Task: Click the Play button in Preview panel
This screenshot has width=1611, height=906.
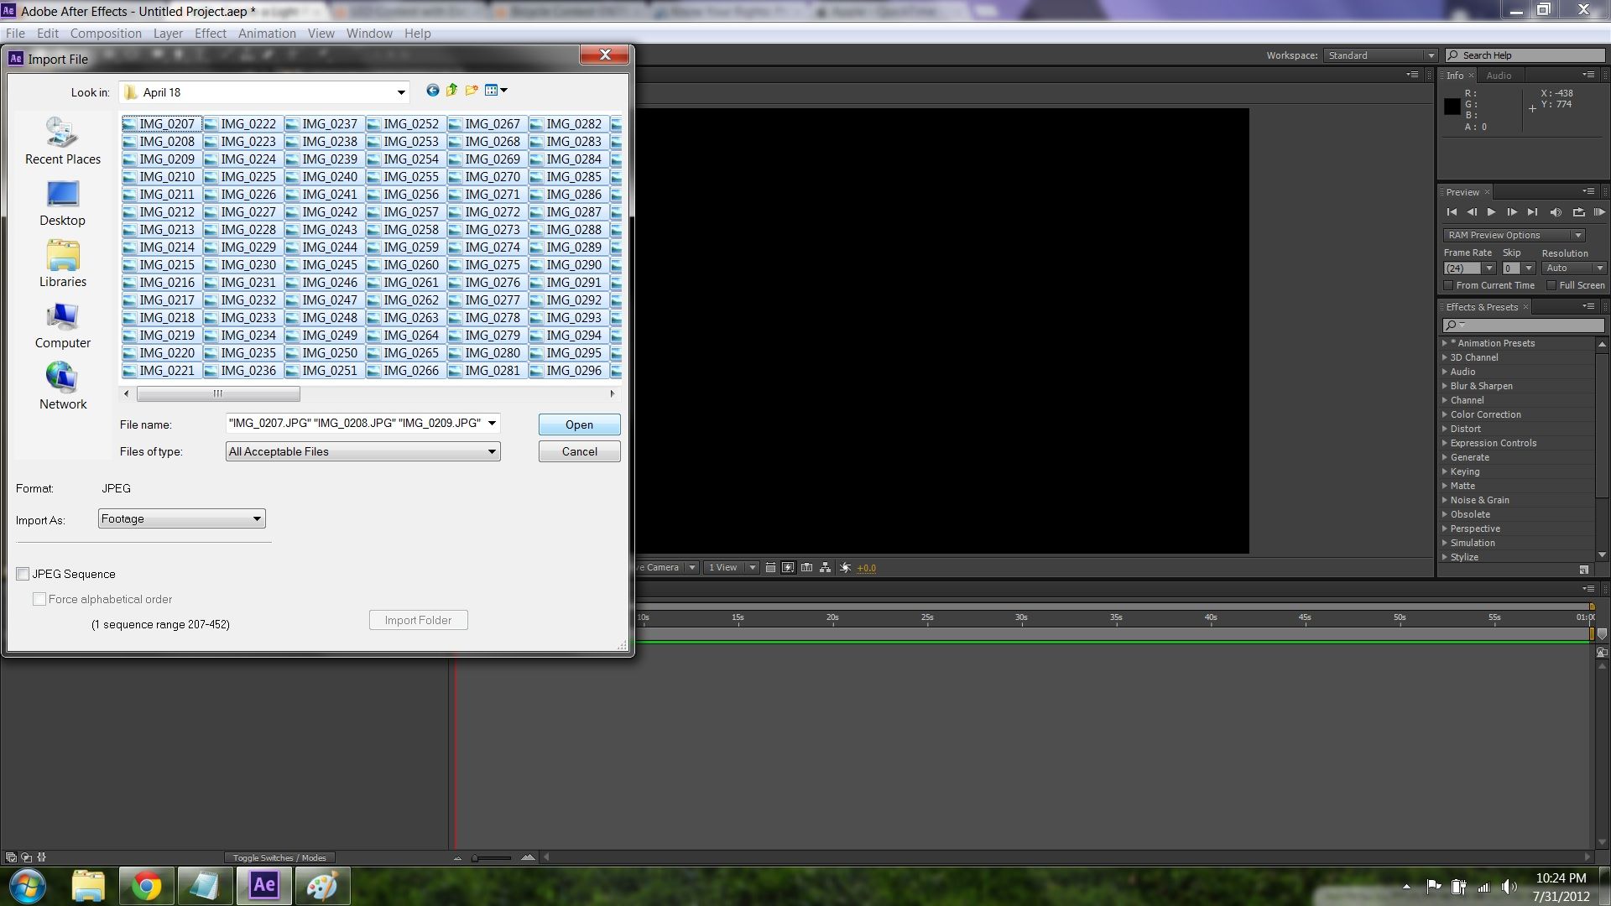Action: pos(1491,212)
